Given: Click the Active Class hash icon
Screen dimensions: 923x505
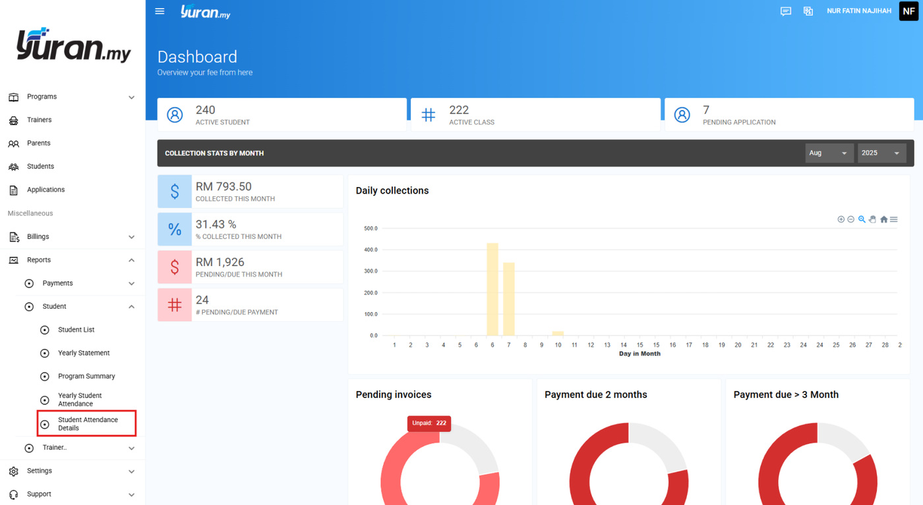Looking at the screenshot, I should (x=429, y=115).
